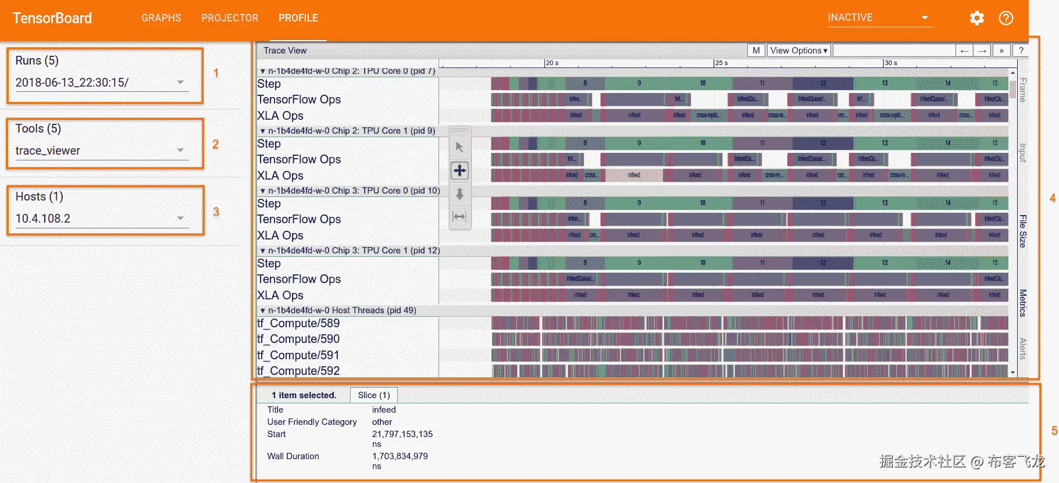Screen dimensions: 1059x483
Task: Click the next search result arrow
Action: tap(982, 51)
